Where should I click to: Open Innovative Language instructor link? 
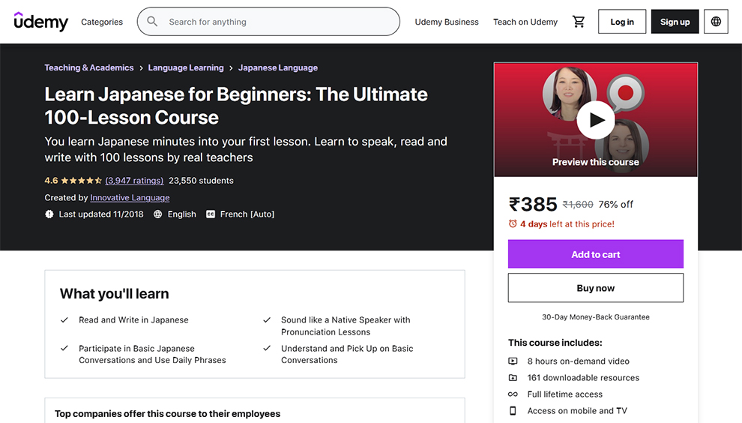point(130,197)
